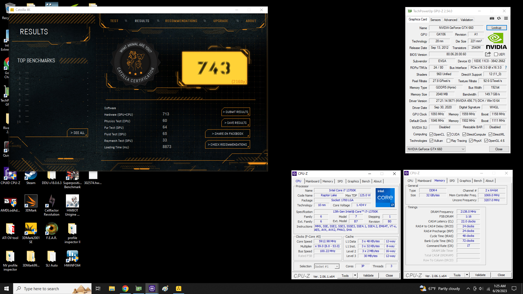Toggle the DirectML checkbox
Screen dimensions: 523x294
pos(490,134)
